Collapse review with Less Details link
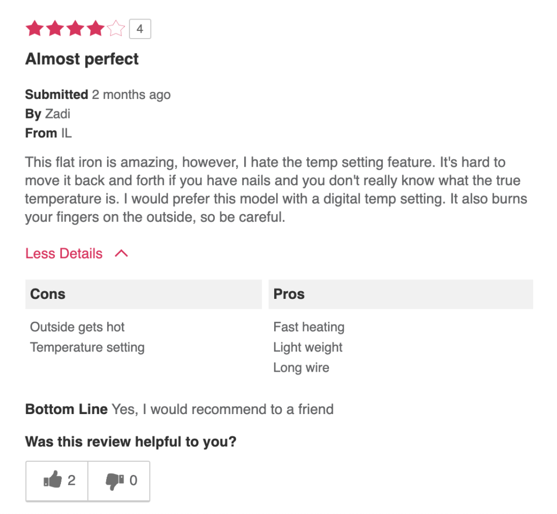The width and height of the screenshot is (557, 514). pyautogui.click(x=64, y=253)
